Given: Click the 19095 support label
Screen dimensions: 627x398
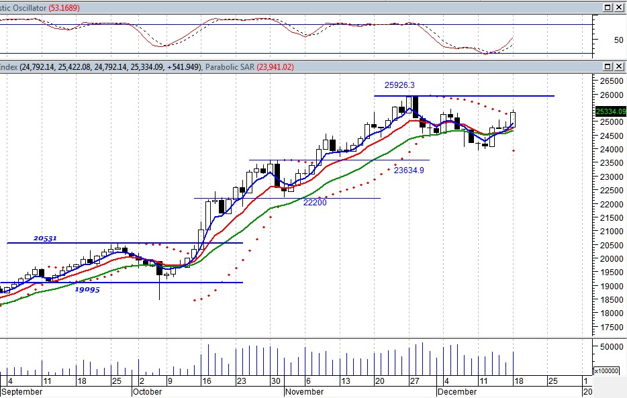Looking at the screenshot, I should [x=87, y=289].
